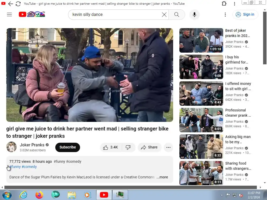The width and height of the screenshot is (267, 200).
Task: Click '3.02M subscribers' text
Action: click(x=33, y=150)
